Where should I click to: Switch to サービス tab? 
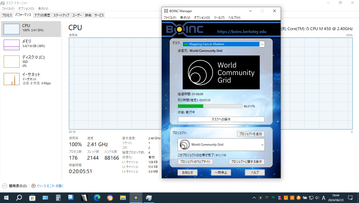tap(99, 15)
